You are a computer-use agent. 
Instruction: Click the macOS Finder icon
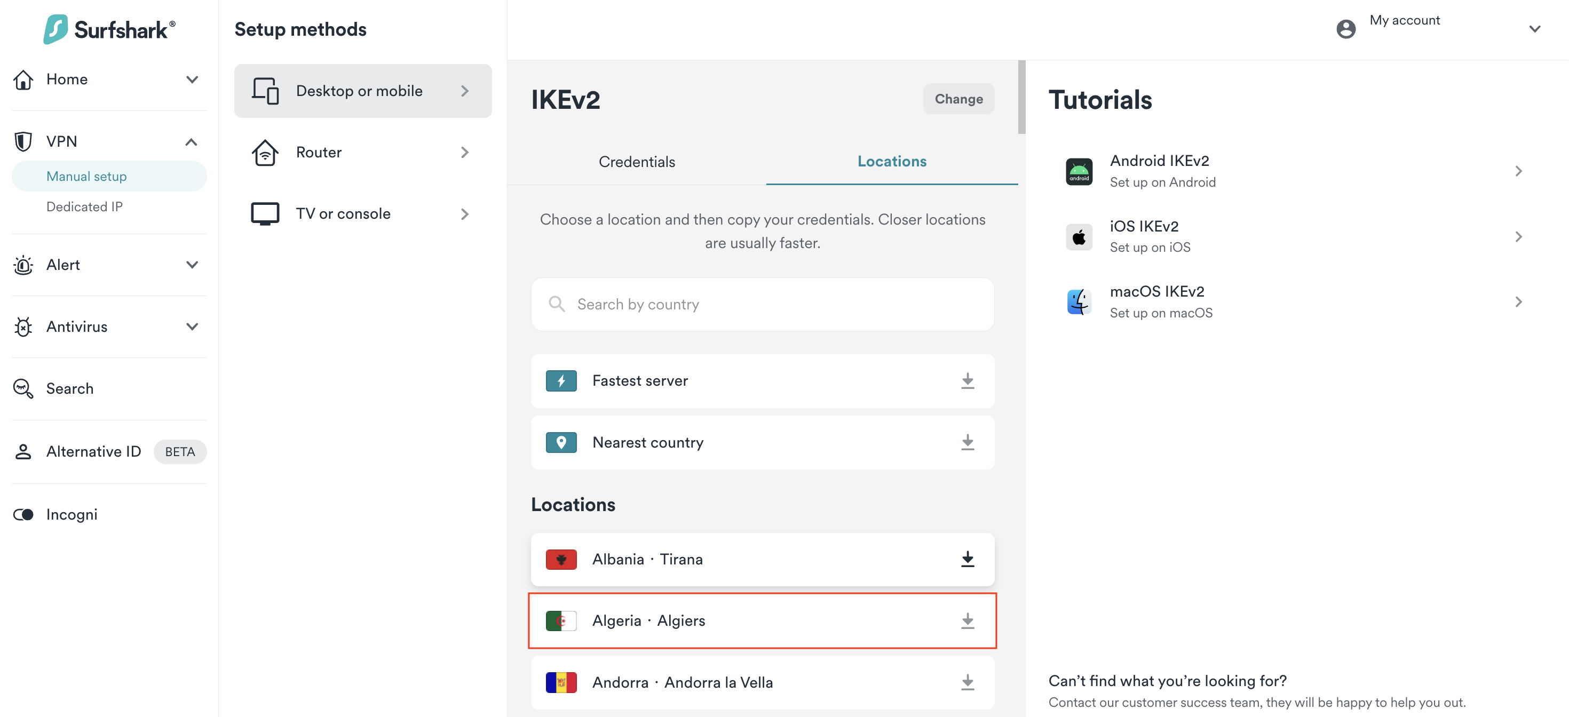click(x=1079, y=302)
